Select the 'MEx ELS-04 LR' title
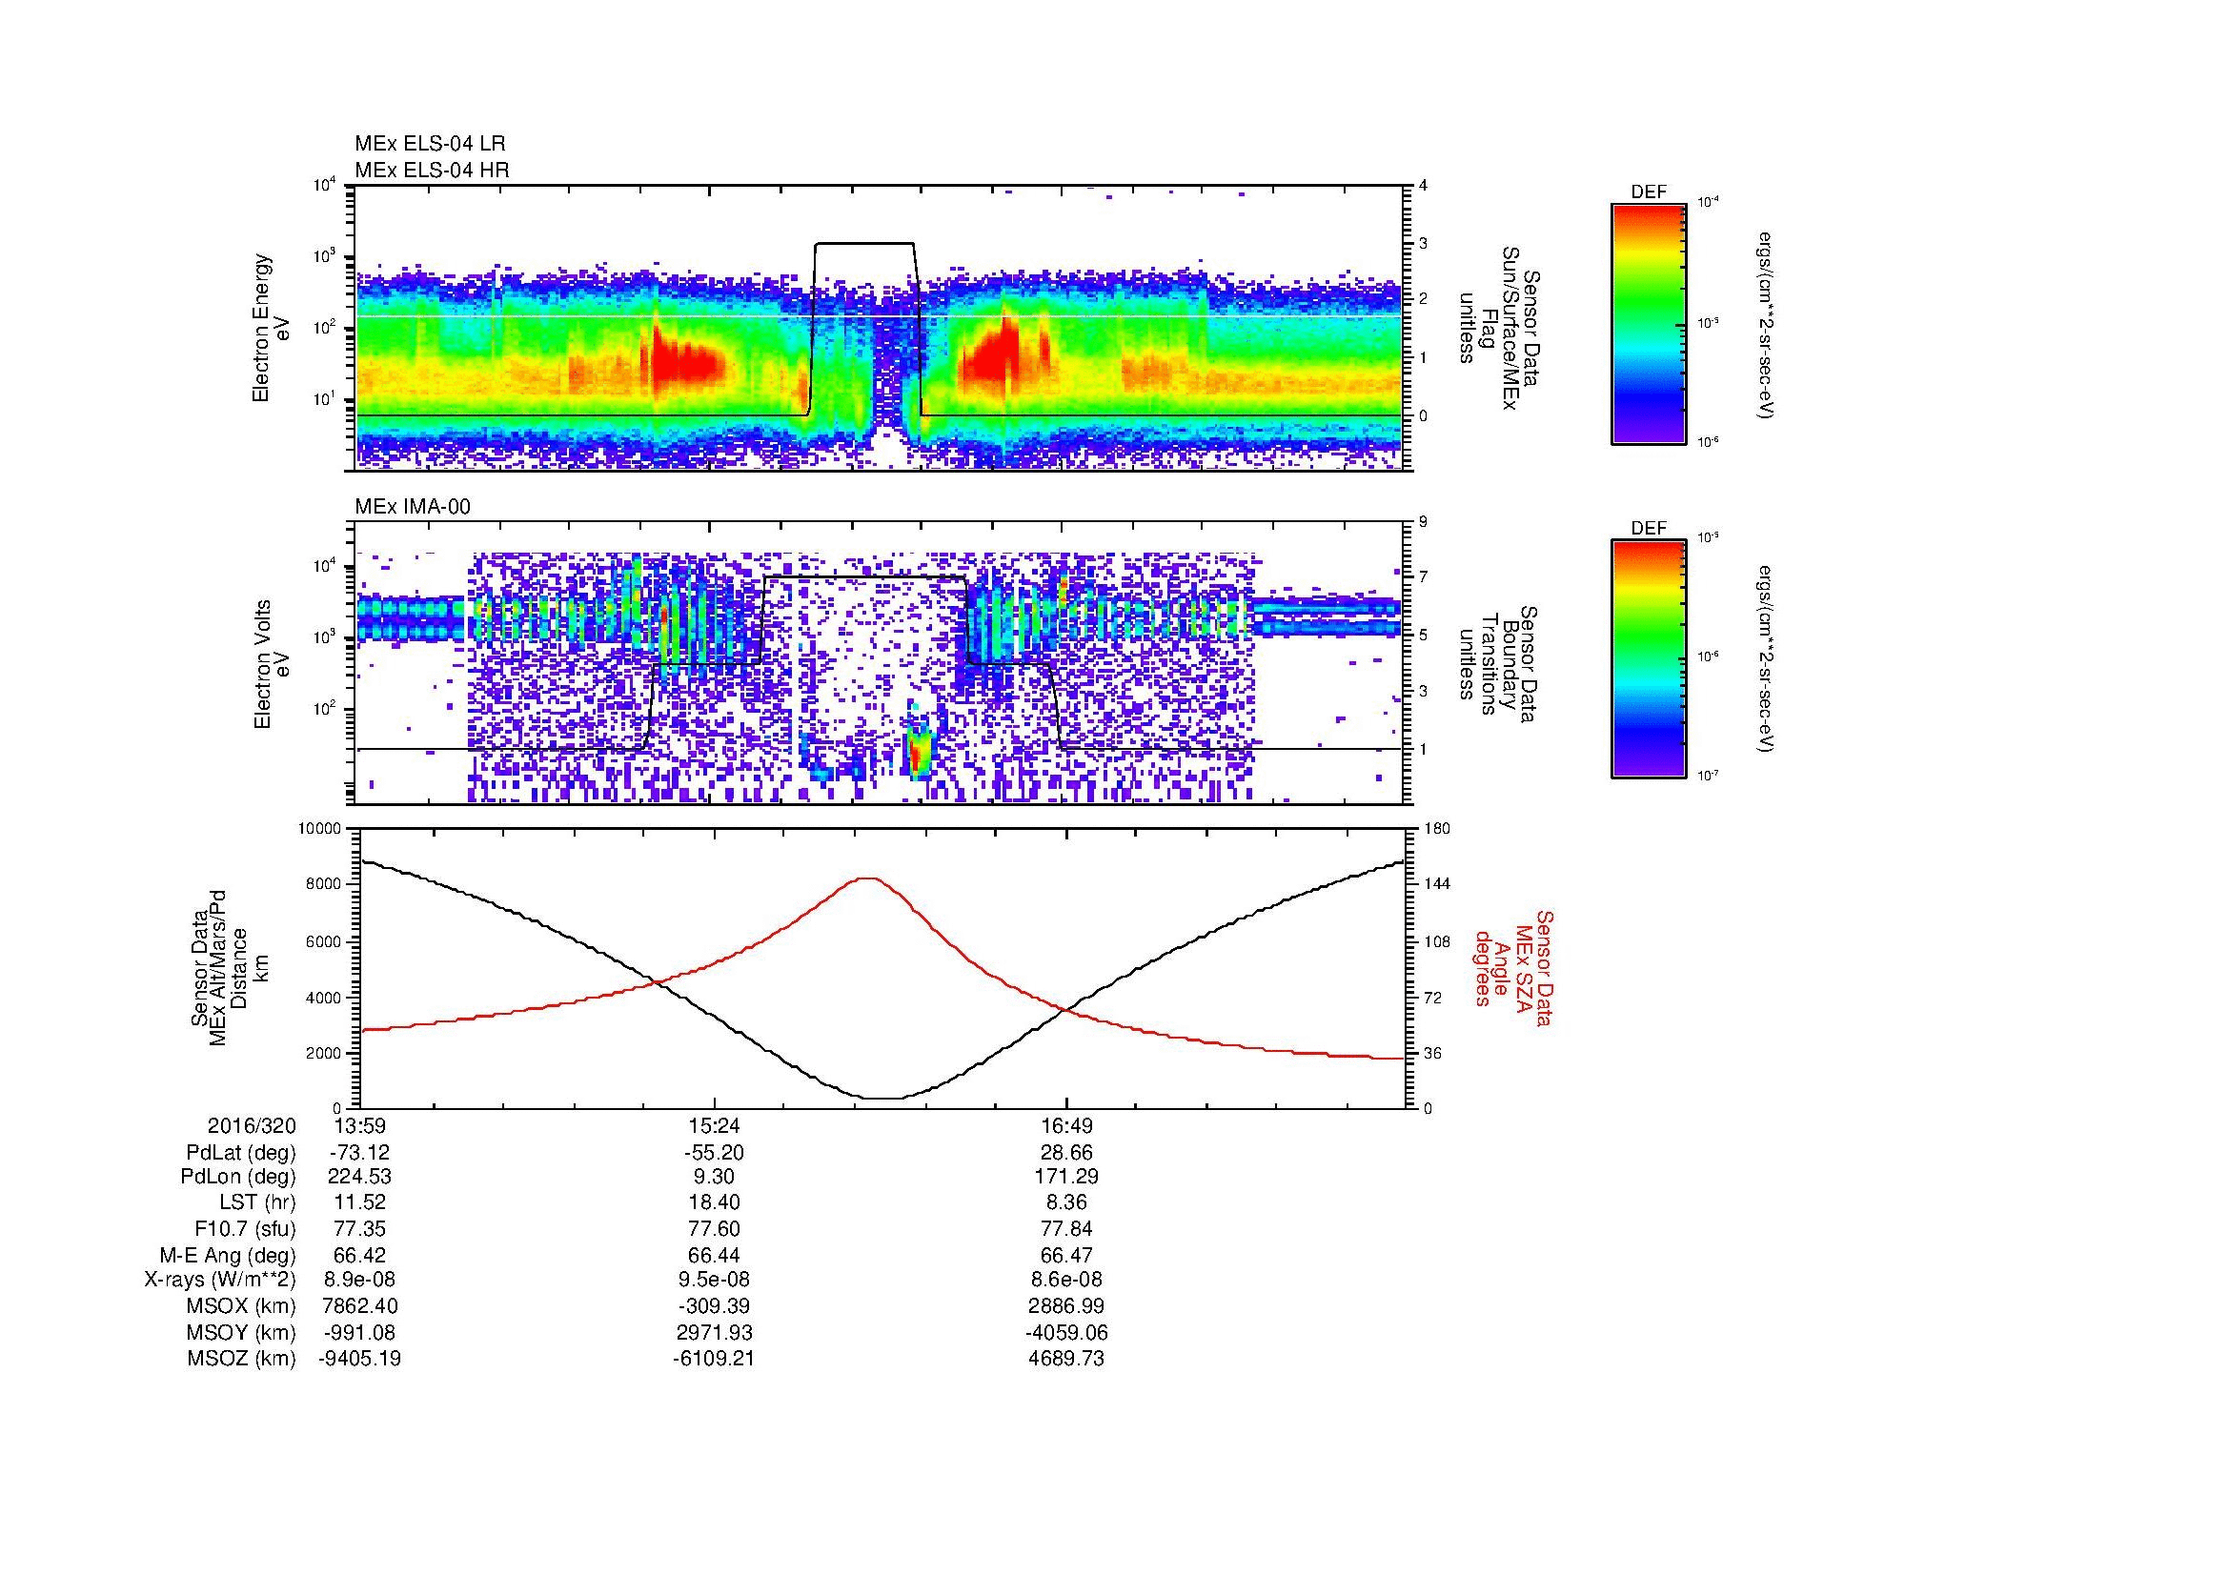Screen dimensions: 2229x1575 point(430,144)
